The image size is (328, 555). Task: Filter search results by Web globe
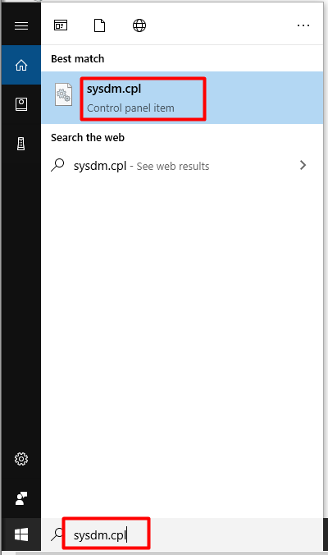[139, 25]
